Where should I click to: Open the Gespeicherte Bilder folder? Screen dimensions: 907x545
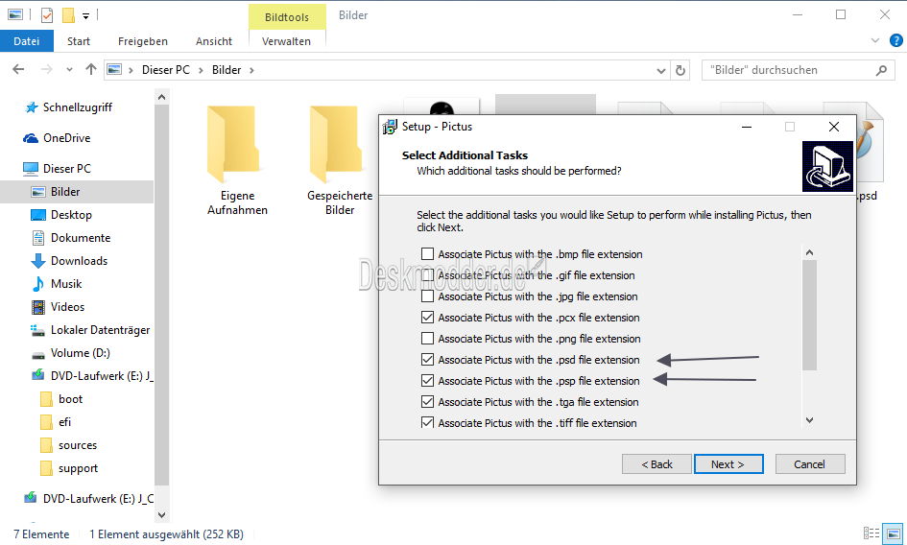(340, 160)
